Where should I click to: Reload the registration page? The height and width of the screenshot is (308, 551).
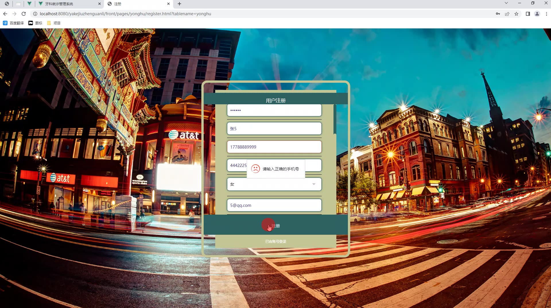point(24,14)
